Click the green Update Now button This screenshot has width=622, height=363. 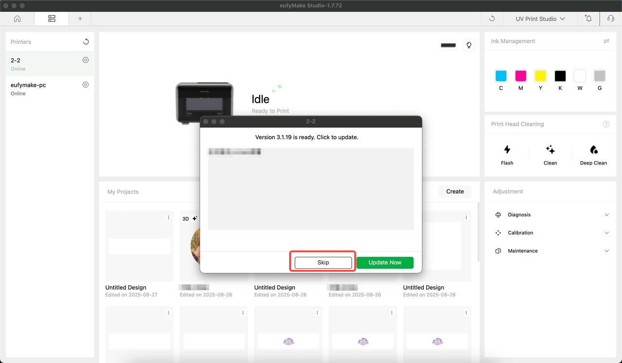tap(385, 263)
